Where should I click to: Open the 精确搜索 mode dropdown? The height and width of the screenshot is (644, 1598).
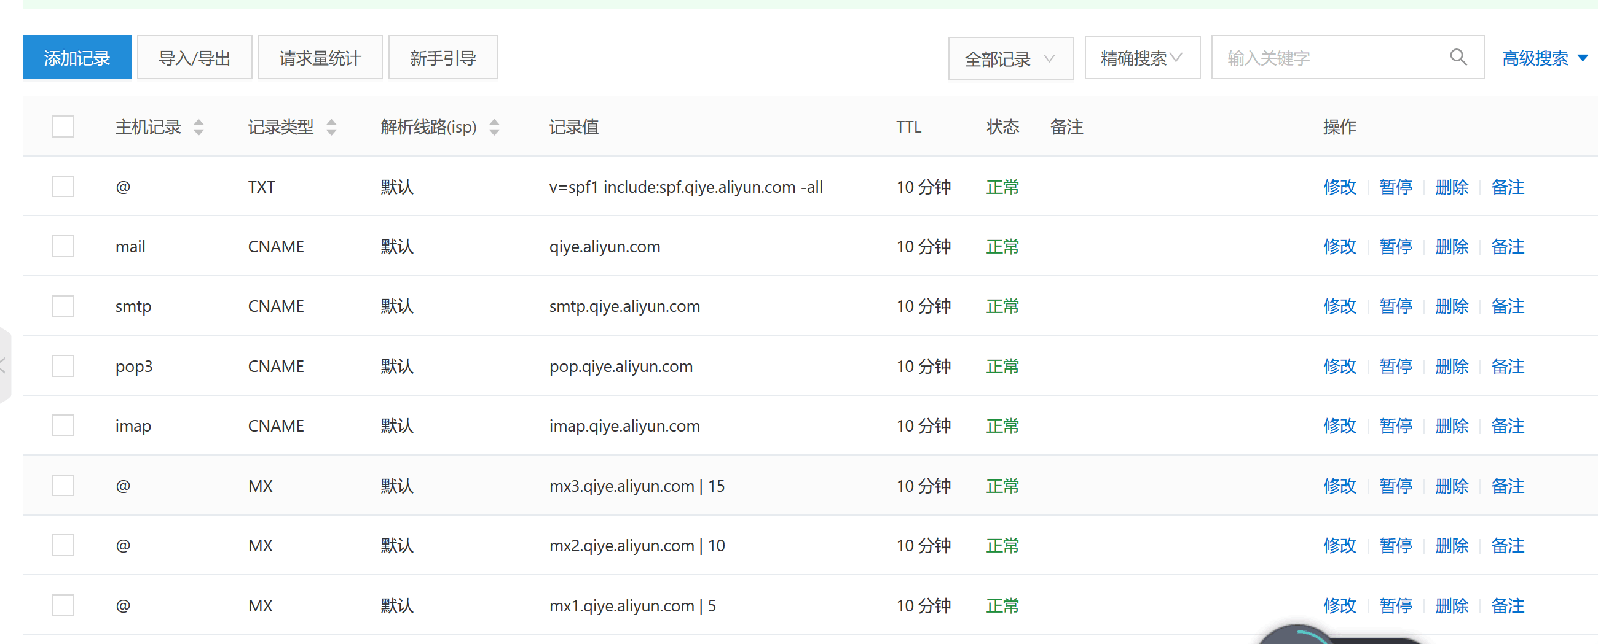pyautogui.click(x=1142, y=58)
